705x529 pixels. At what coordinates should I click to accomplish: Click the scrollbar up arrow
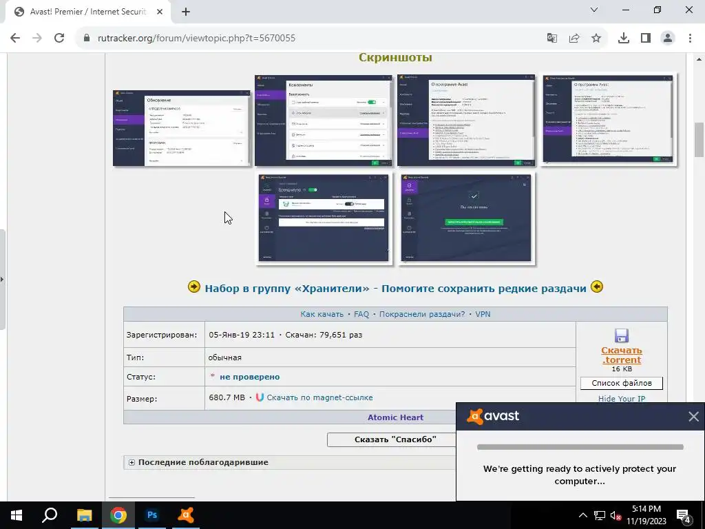[699, 59]
